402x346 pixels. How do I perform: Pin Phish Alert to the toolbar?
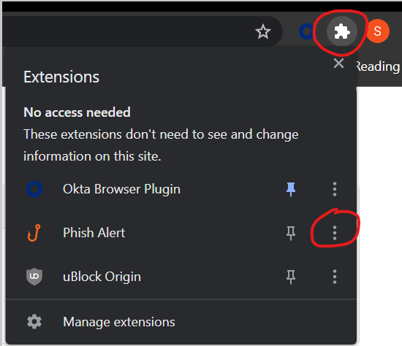[291, 233]
